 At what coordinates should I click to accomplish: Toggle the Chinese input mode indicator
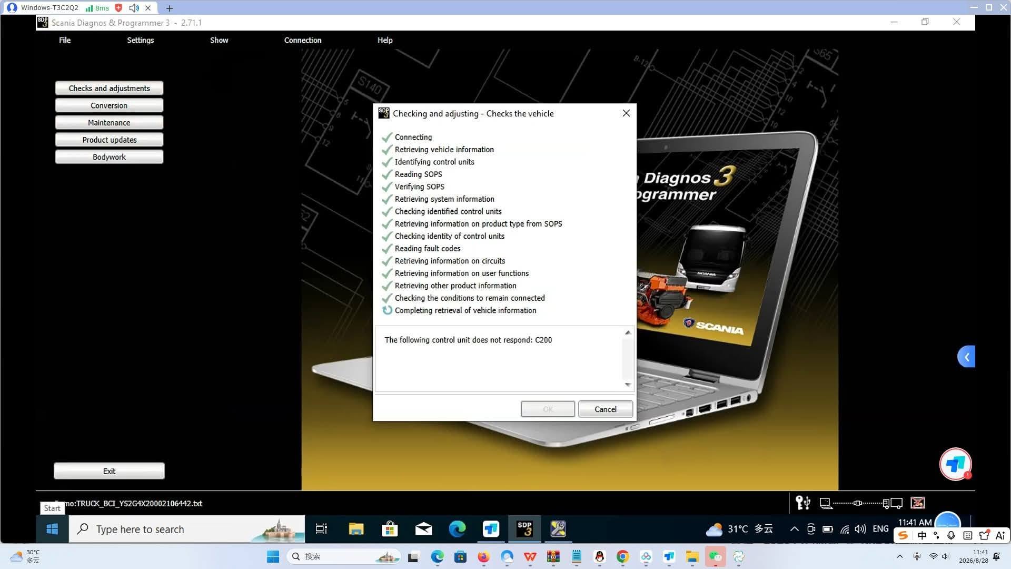tap(922, 535)
